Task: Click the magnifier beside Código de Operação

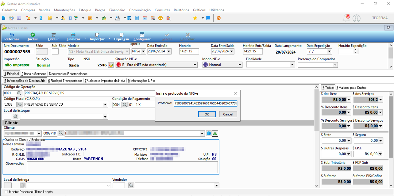Action: (19, 93)
